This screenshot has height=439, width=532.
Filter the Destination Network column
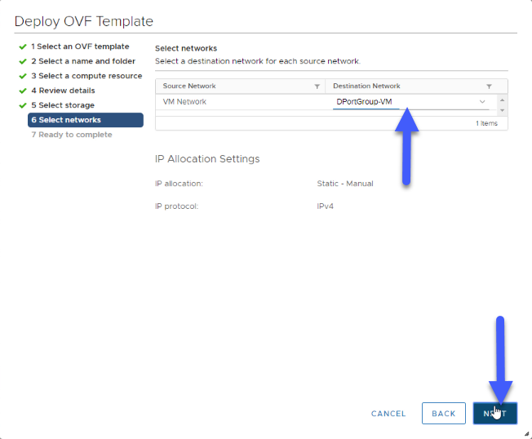coord(489,86)
